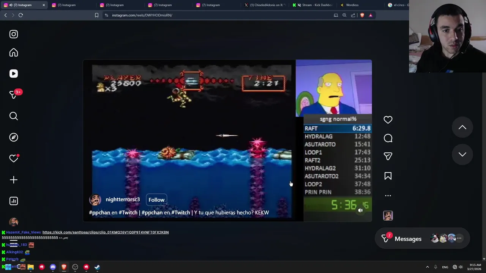486x273 pixels.
Task: Open browser share icon in address bar
Action: pyautogui.click(x=353, y=15)
